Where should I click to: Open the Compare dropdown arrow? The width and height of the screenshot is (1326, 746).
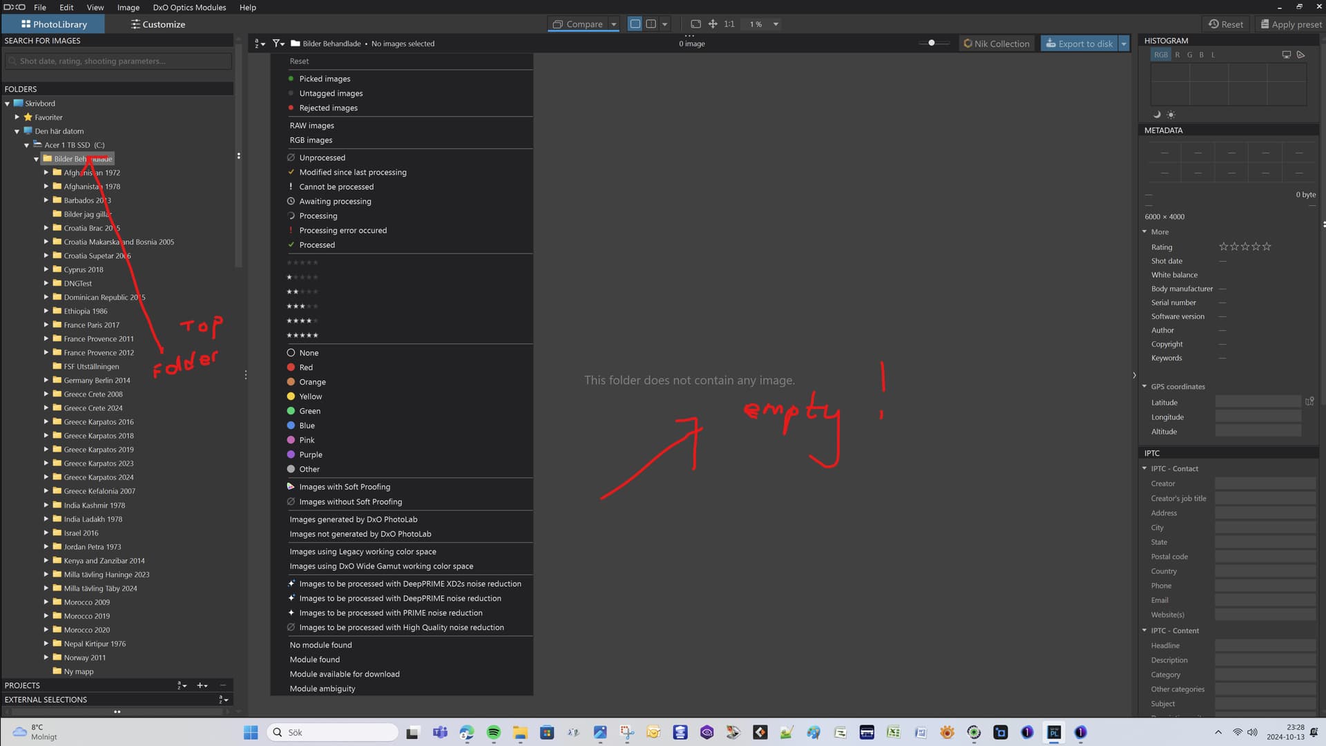click(613, 24)
